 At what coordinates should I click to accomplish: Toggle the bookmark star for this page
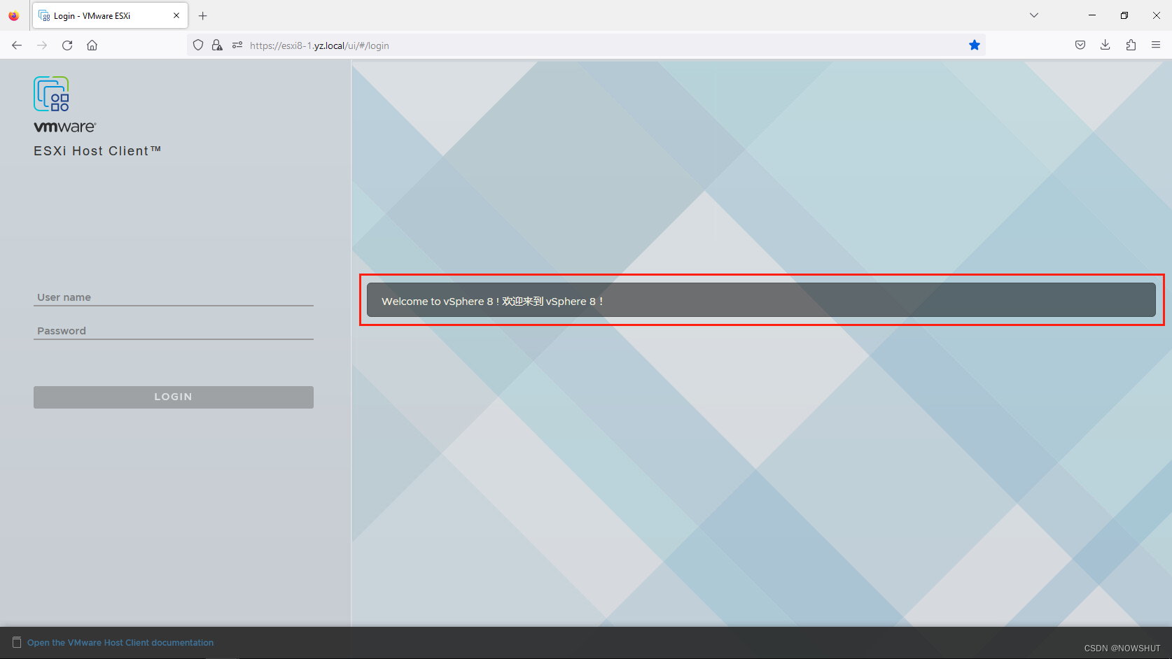(975, 45)
